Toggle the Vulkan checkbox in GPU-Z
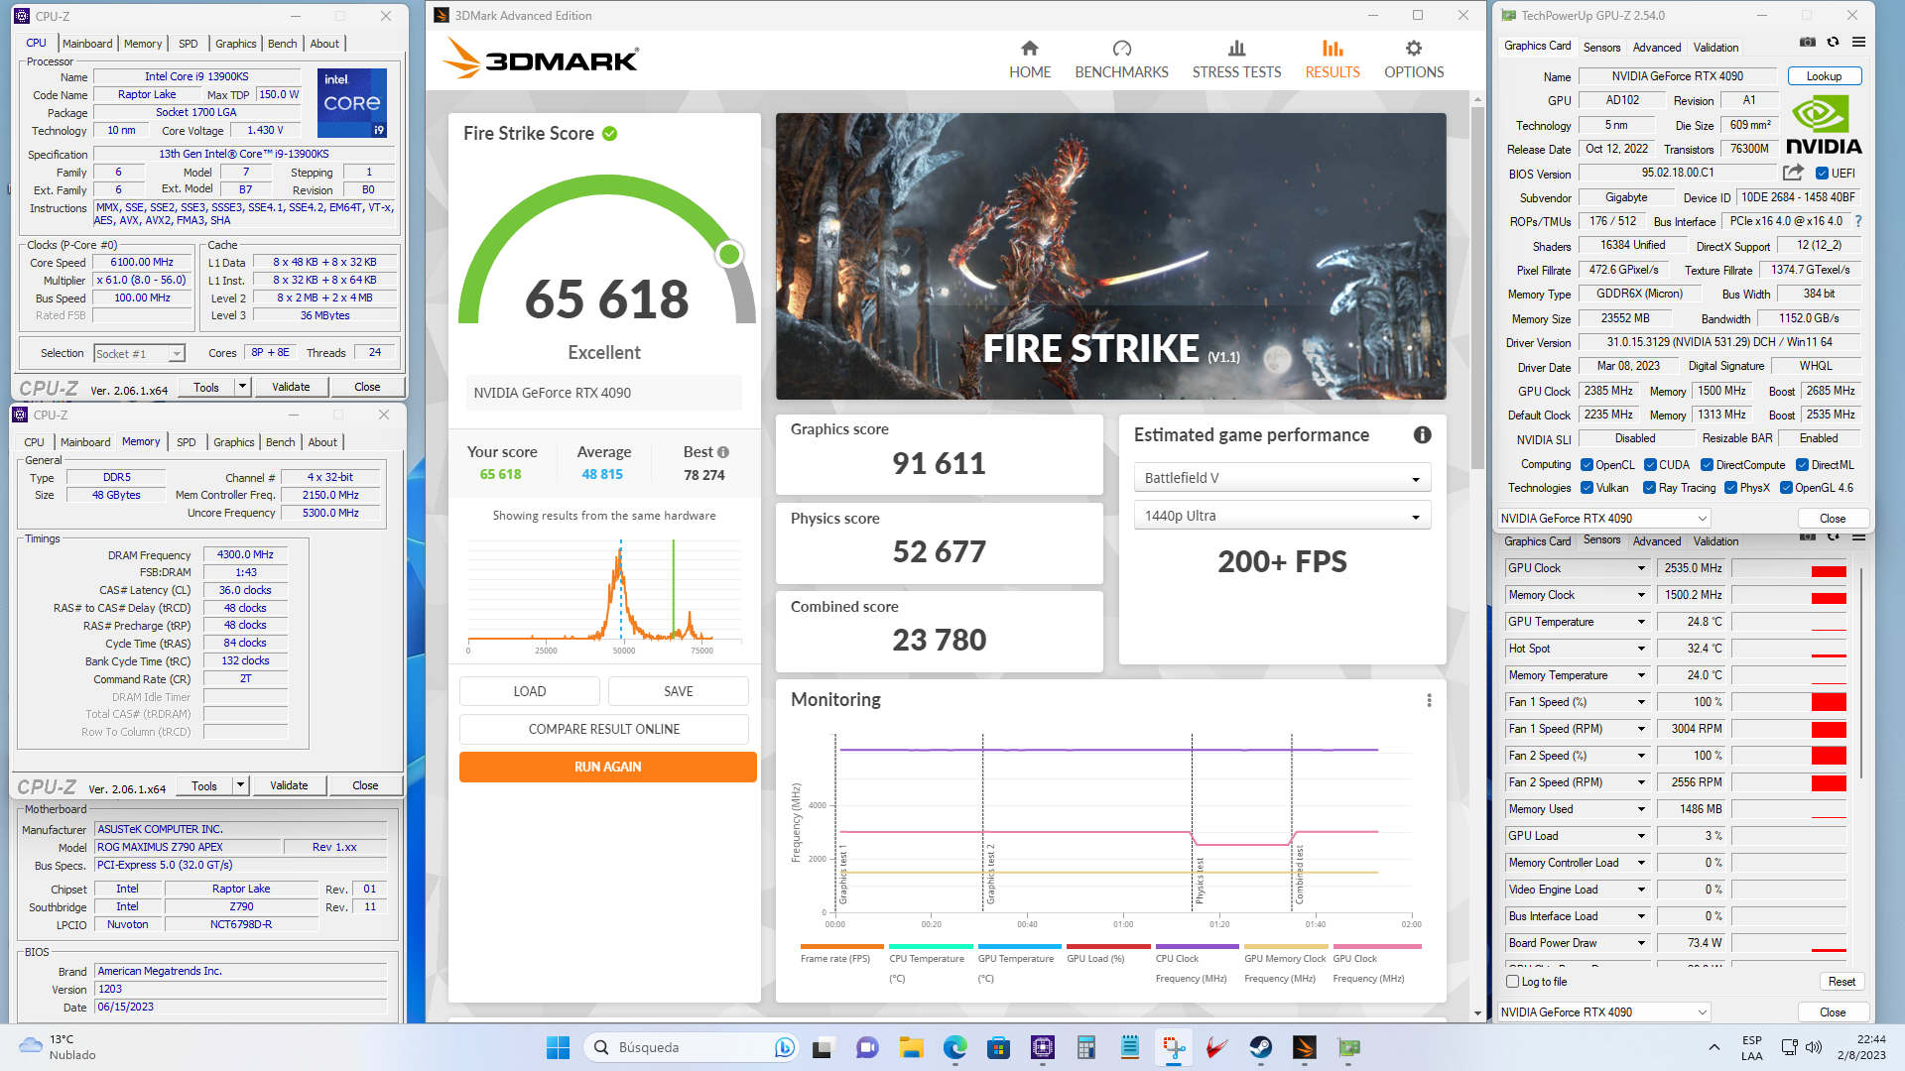Screen dimensions: 1905x1071 tap(1587, 488)
